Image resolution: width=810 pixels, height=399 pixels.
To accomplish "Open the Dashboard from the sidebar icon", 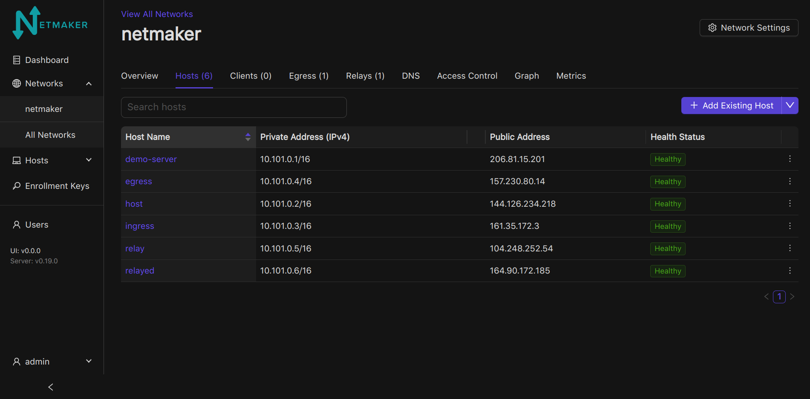I will (x=17, y=60).
